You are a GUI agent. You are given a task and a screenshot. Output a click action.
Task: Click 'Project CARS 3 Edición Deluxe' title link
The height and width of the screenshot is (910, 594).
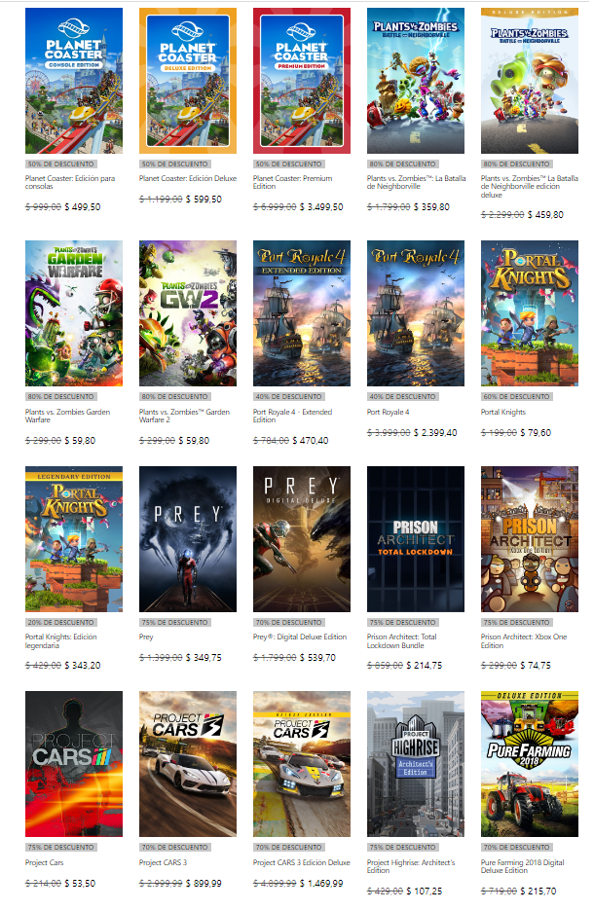coord(301,862)
